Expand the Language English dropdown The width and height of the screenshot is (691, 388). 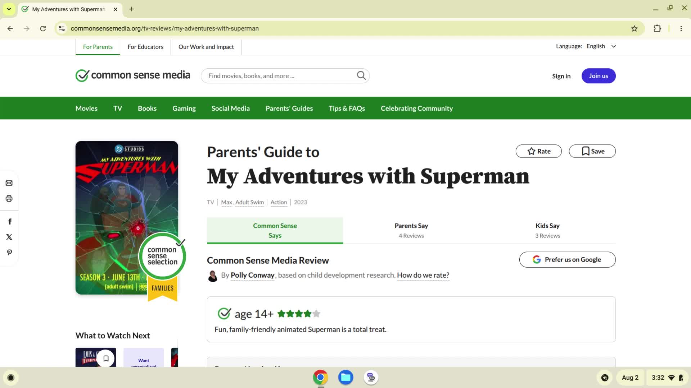(x=601, y=46)
